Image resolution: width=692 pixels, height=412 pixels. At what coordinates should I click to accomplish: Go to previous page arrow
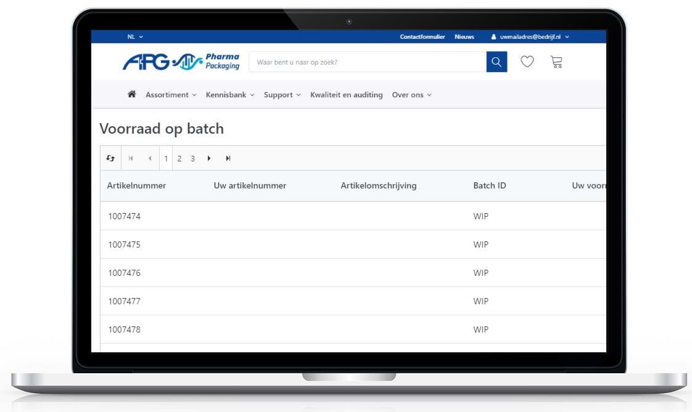[150, 158]
